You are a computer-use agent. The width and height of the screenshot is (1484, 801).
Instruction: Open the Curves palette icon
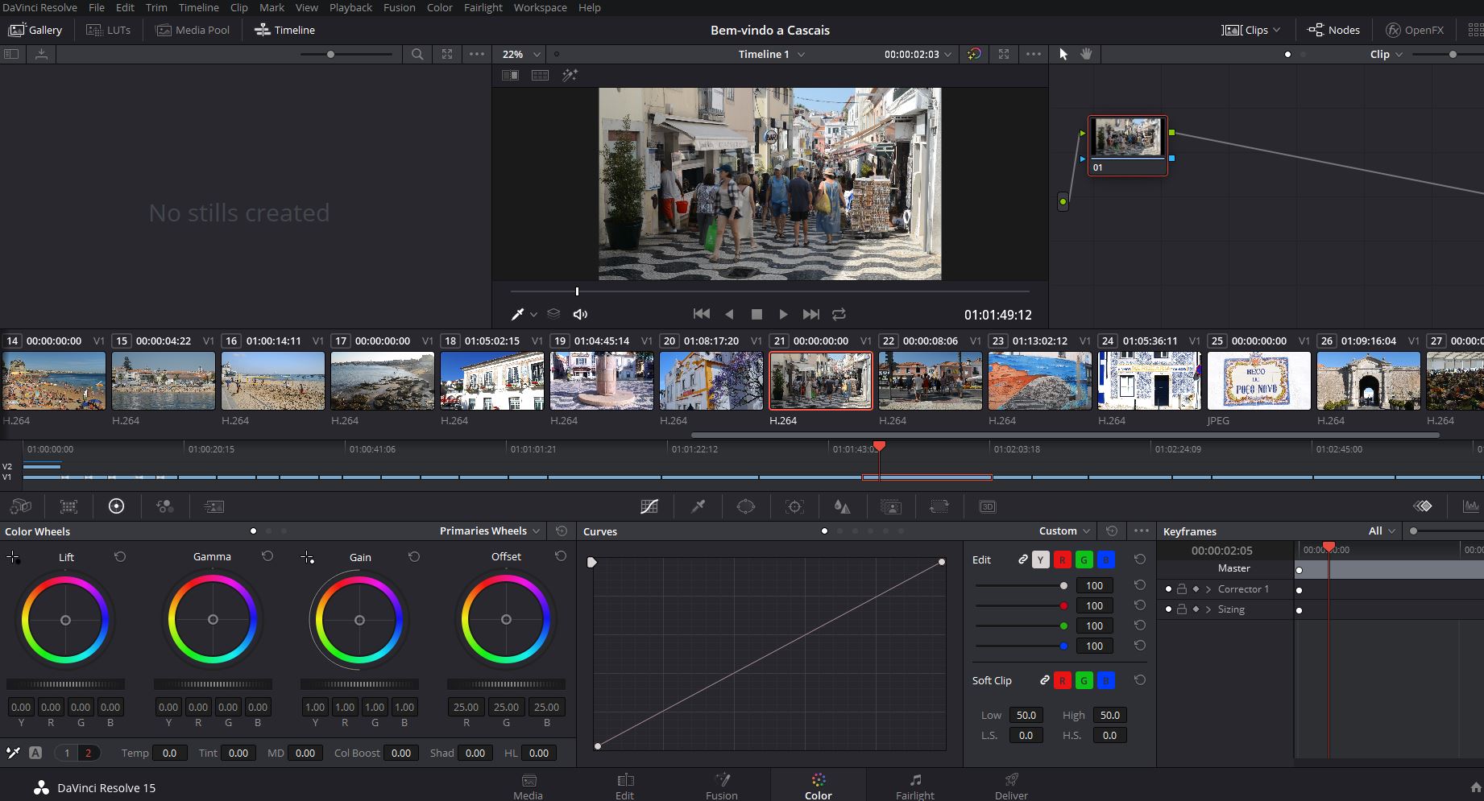(x=649, y=506)
